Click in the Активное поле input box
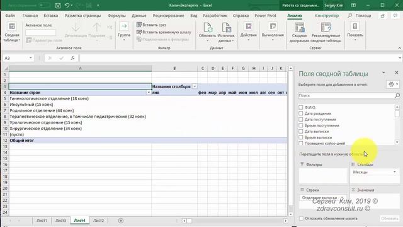The image size is (403, 227). tap(40, 32)
